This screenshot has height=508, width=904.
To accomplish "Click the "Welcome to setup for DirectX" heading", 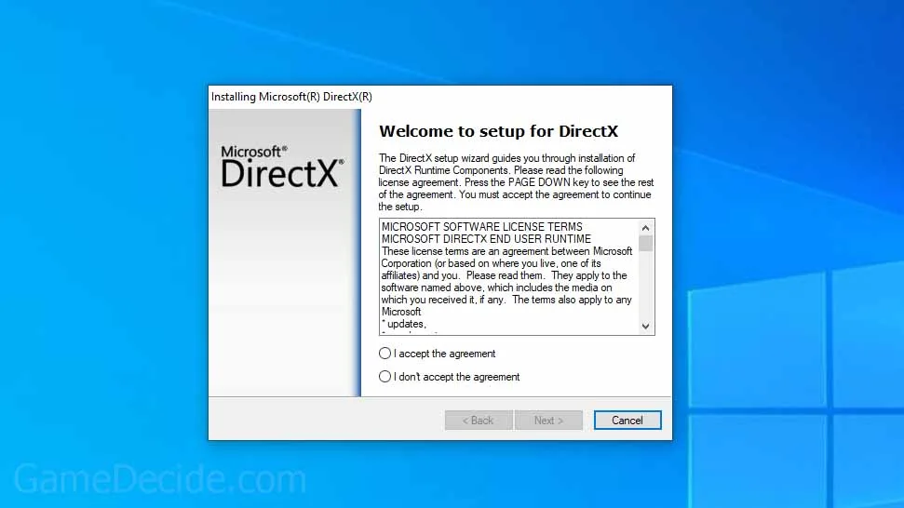I will [x=498, y=131].
